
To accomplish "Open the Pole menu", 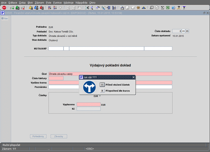I will pyautogui.click(x=49, y=3).
